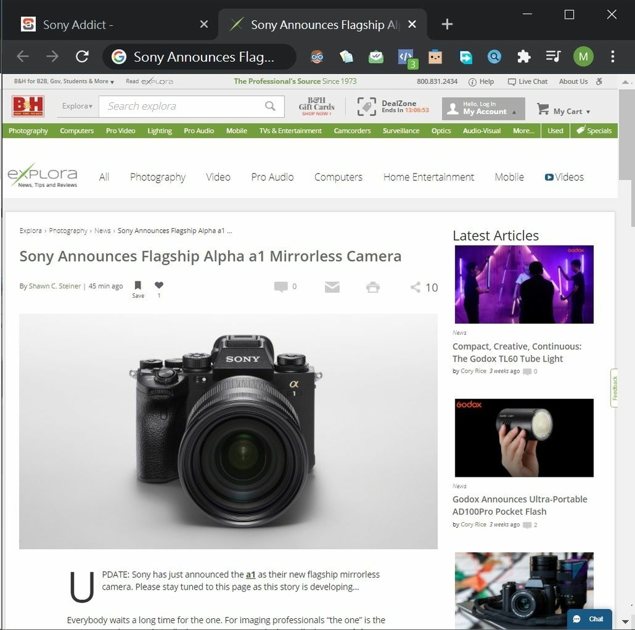
Task: Expand the More... category menu
Action: pyautogui.click(x=523, y=131)
